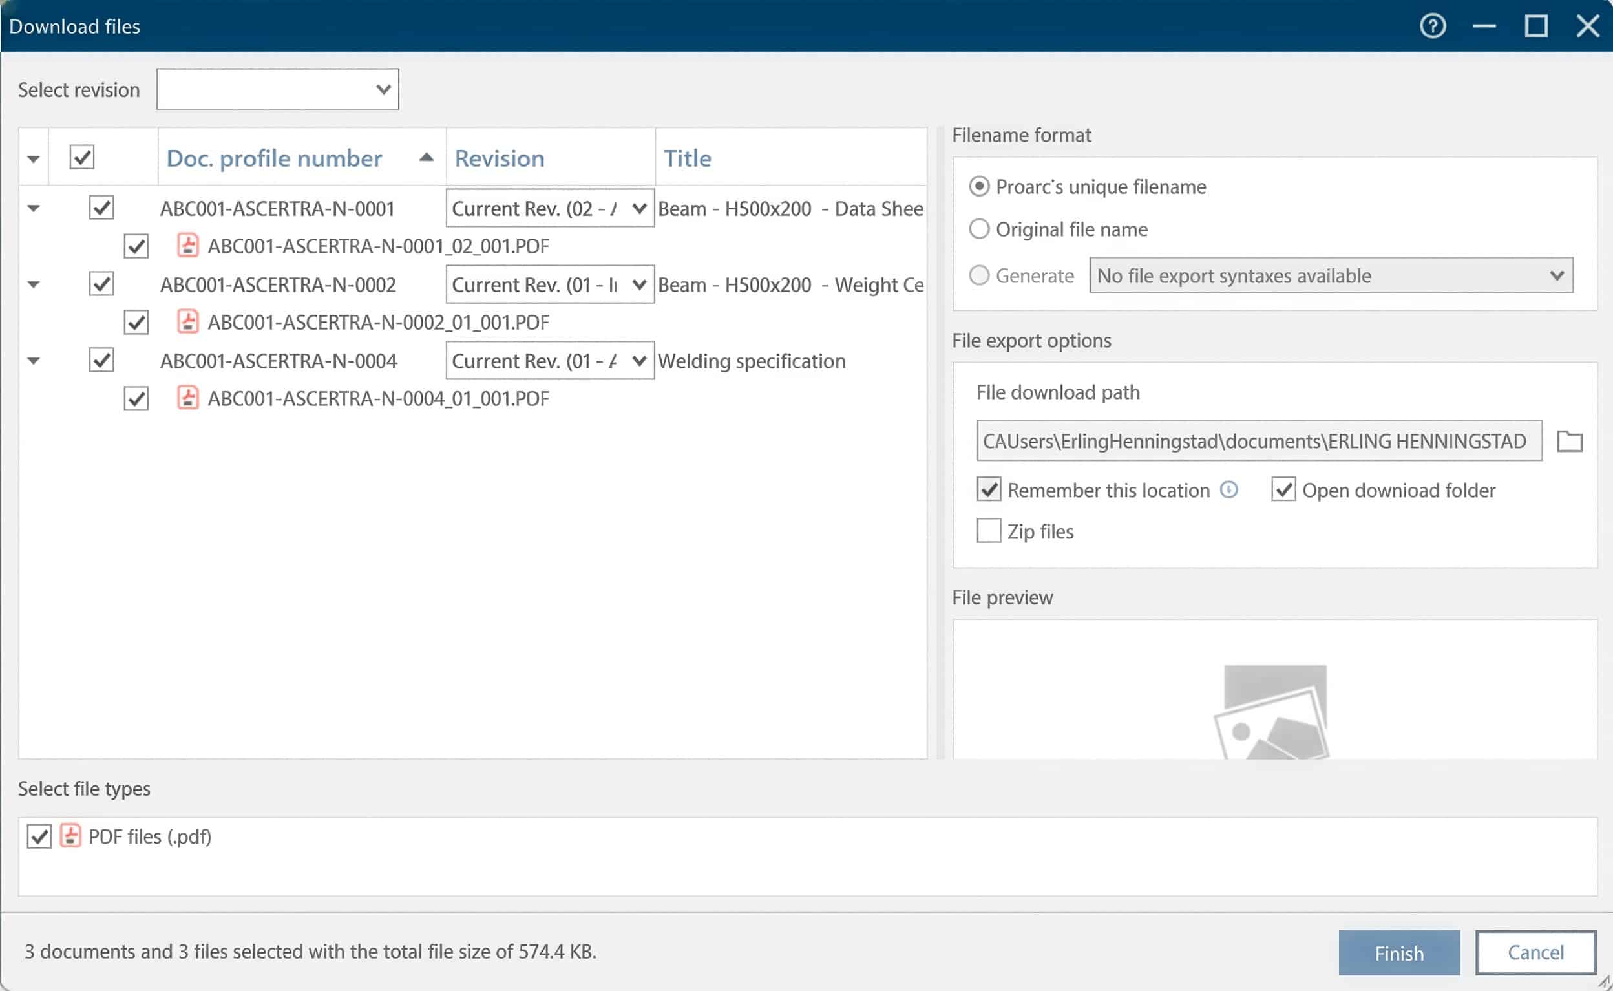This screenshot has width=1613, height=991.
Task: Click the sort arrow on Doc. profile number column
Action: (x=426, y=157)
